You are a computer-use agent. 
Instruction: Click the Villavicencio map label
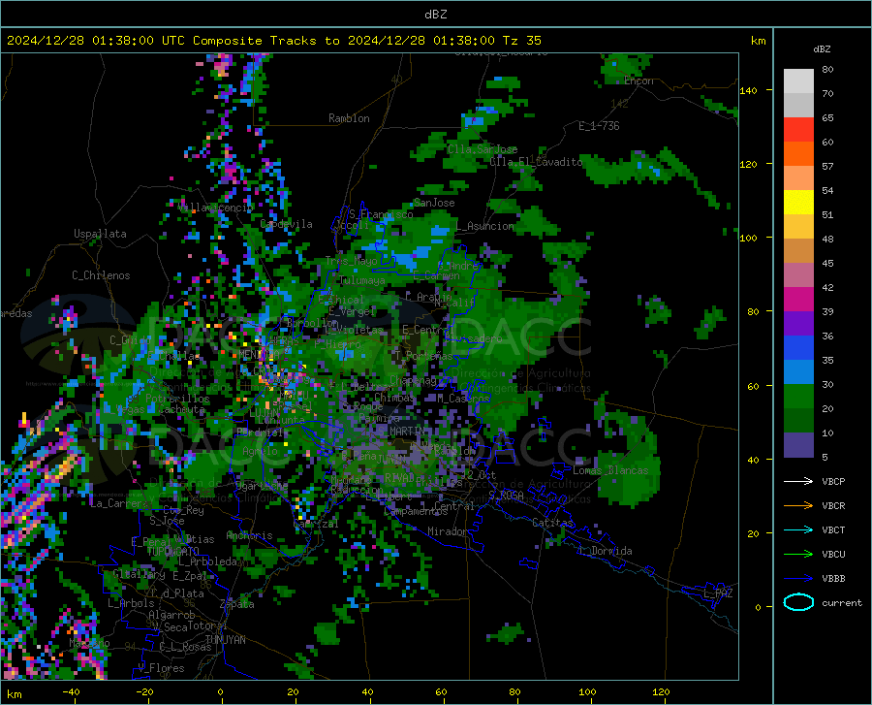click(215, 208)
